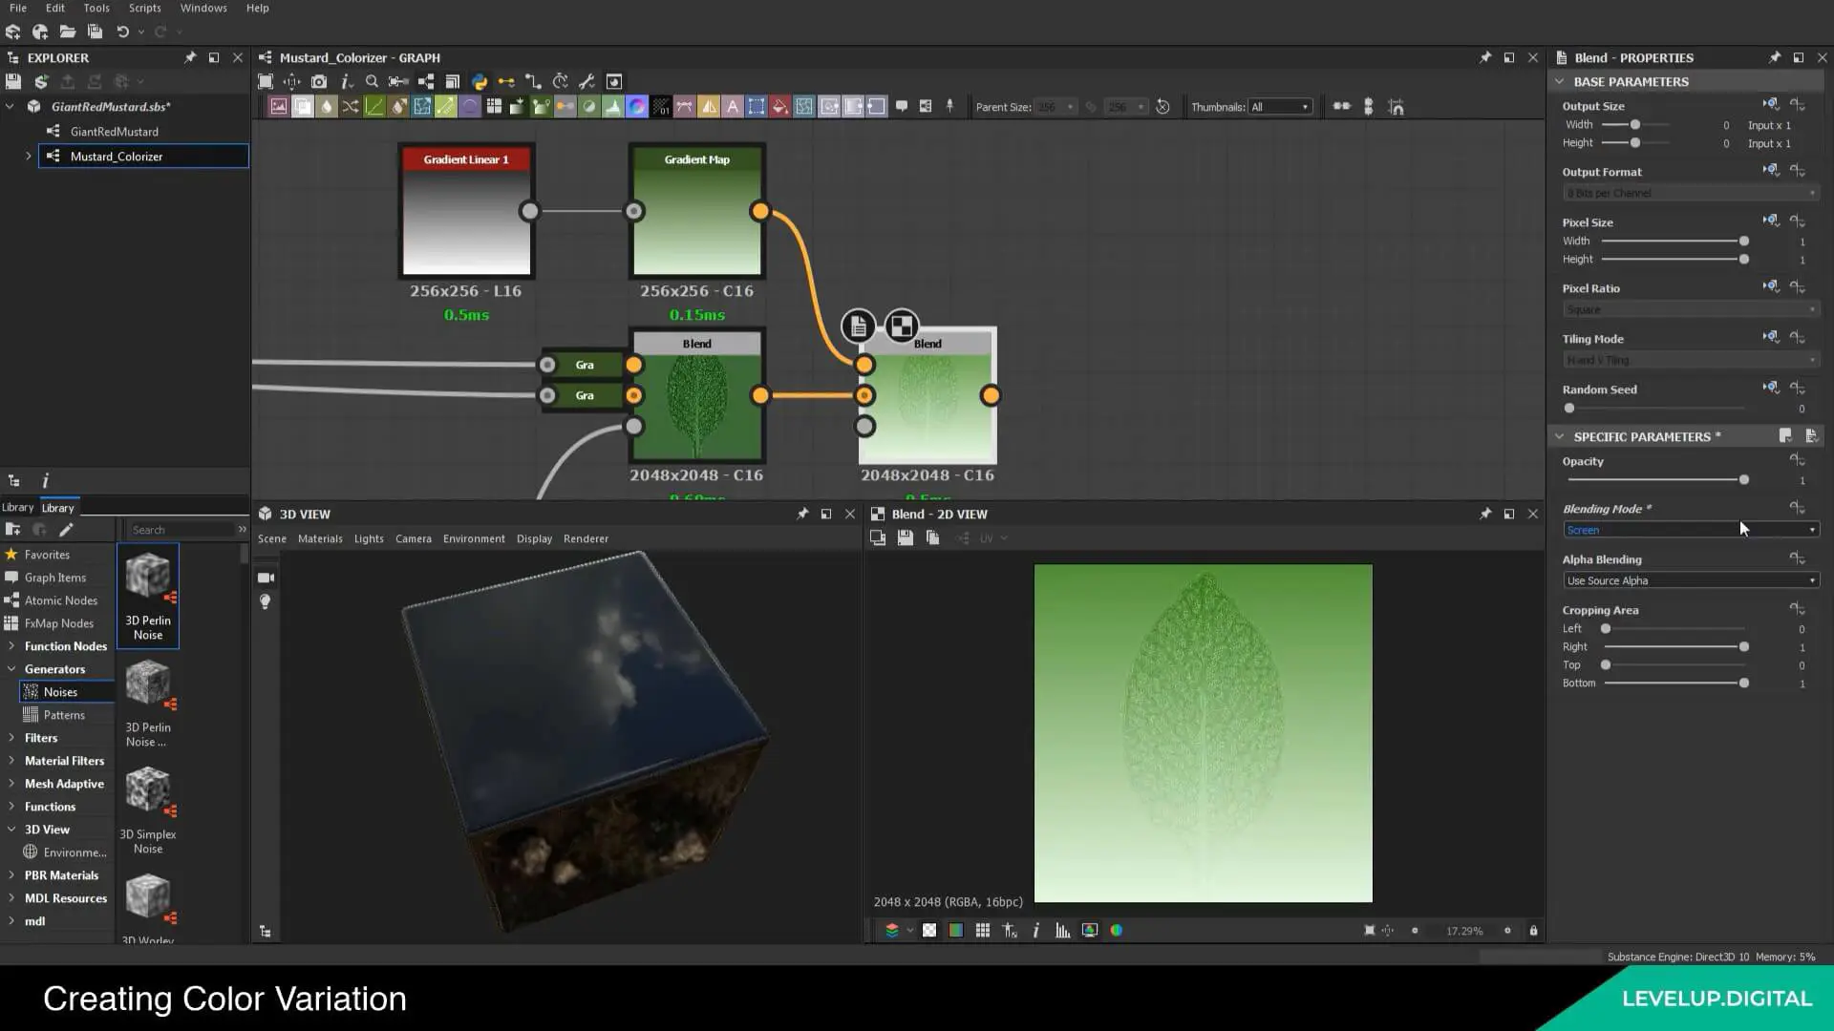Collapse the Base Parameters section

[x=1559, y=82]
